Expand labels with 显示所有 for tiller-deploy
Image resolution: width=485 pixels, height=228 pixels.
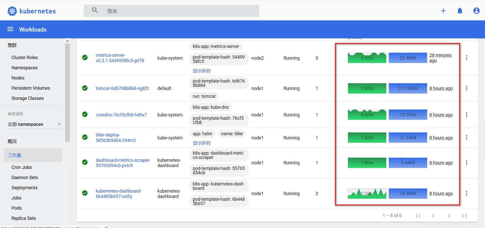202,143
